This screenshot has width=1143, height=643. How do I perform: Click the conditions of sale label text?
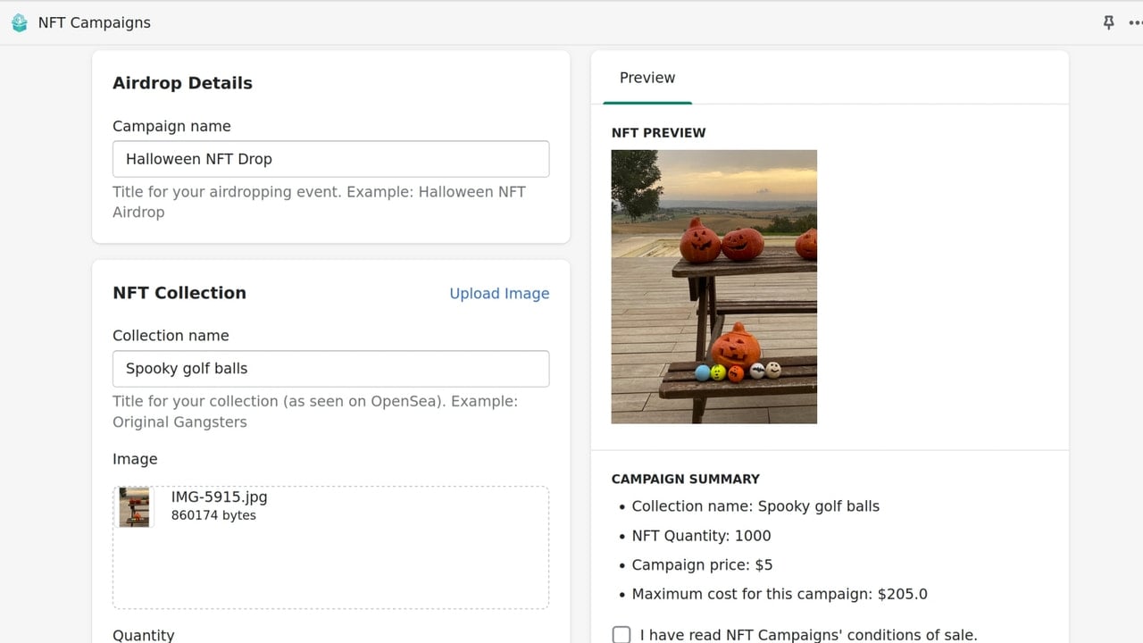[809, 635]
